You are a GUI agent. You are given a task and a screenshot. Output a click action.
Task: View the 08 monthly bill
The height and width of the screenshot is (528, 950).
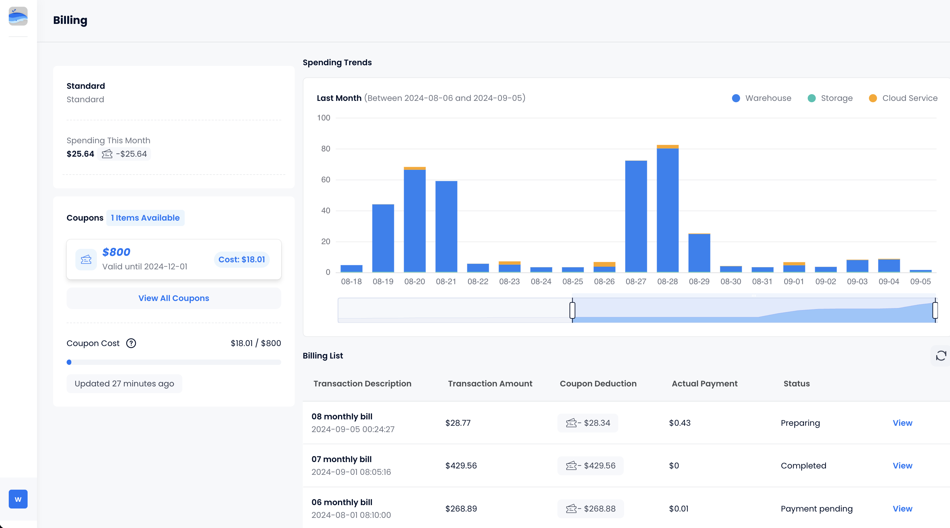(902, 423)
